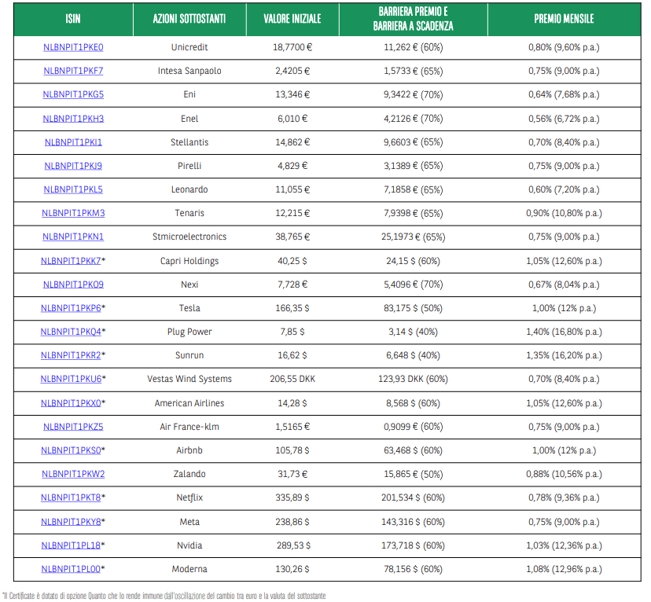
Task: Open ISIN link NLBNPIT1PKW2
Action: point(73,474)
